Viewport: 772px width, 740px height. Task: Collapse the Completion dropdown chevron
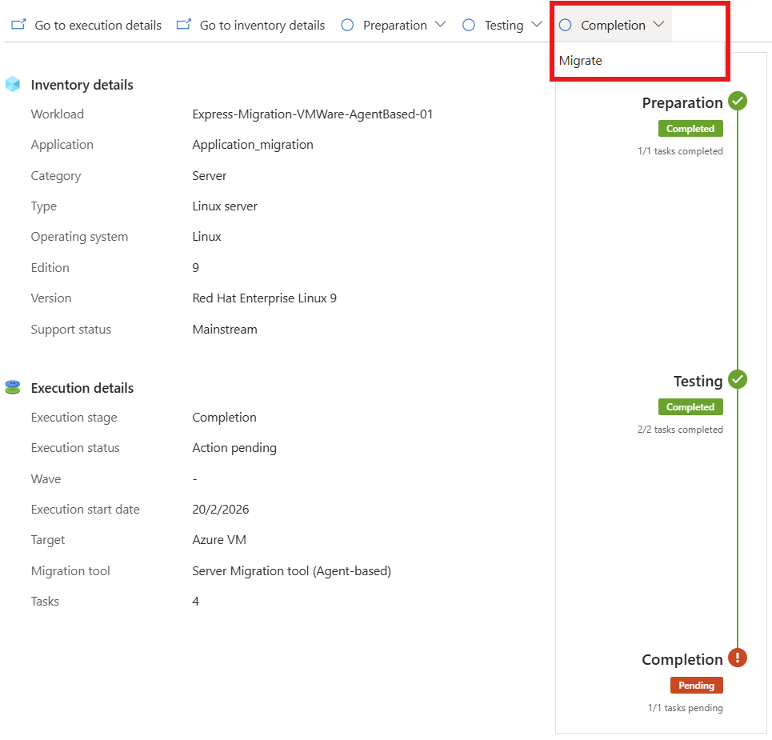658,24
